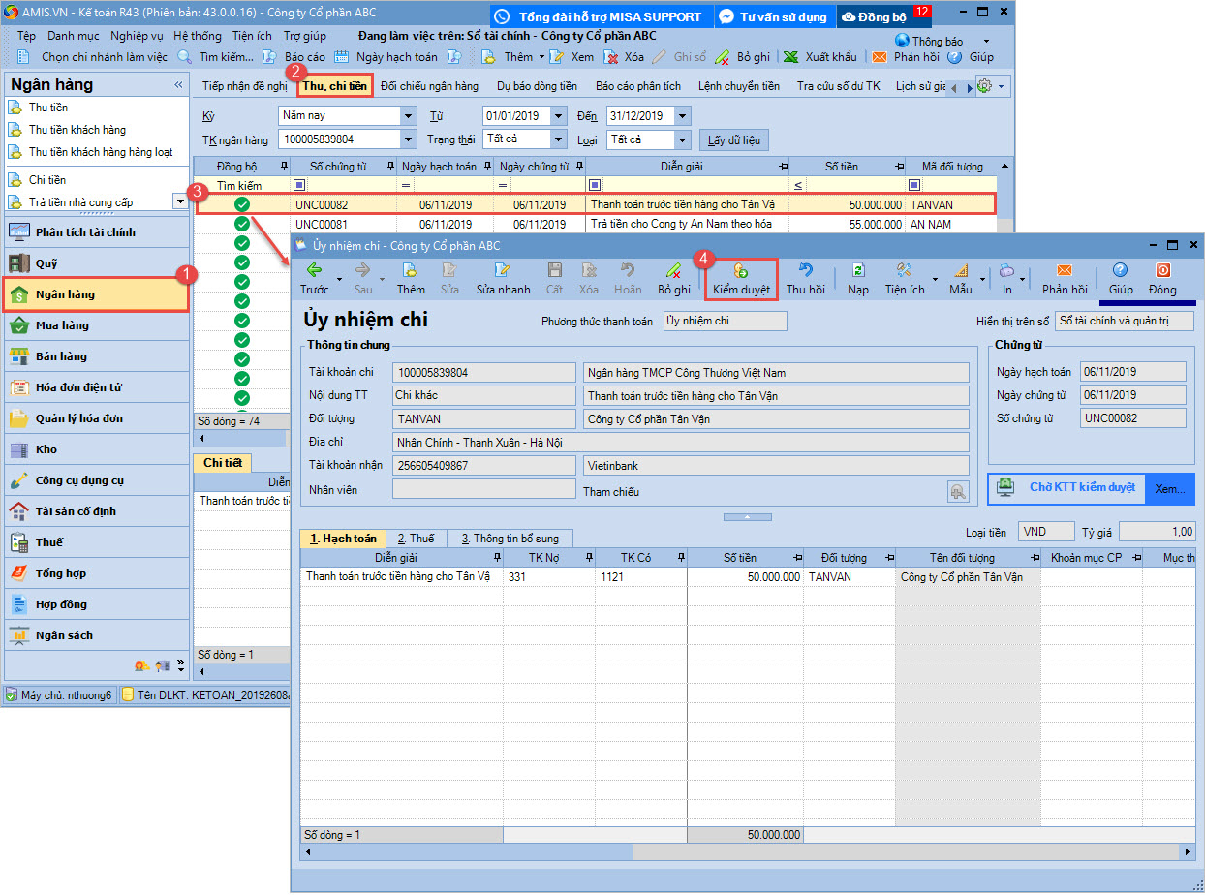Click the Đóng close icon in toolbar
The image size is (1205, 895).
tap(1162, 271)
